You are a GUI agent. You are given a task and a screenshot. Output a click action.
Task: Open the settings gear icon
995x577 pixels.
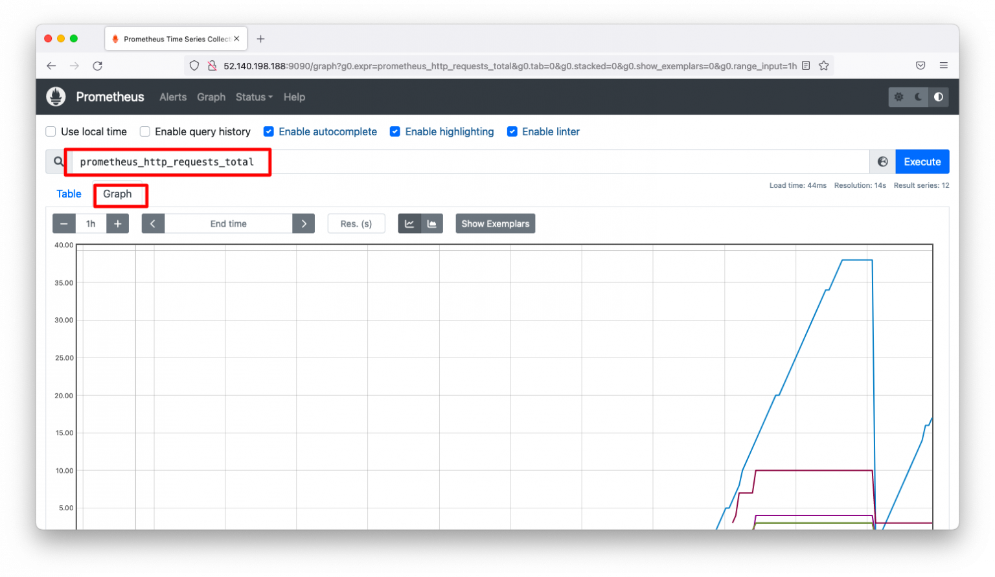click(x=898, y=96)
